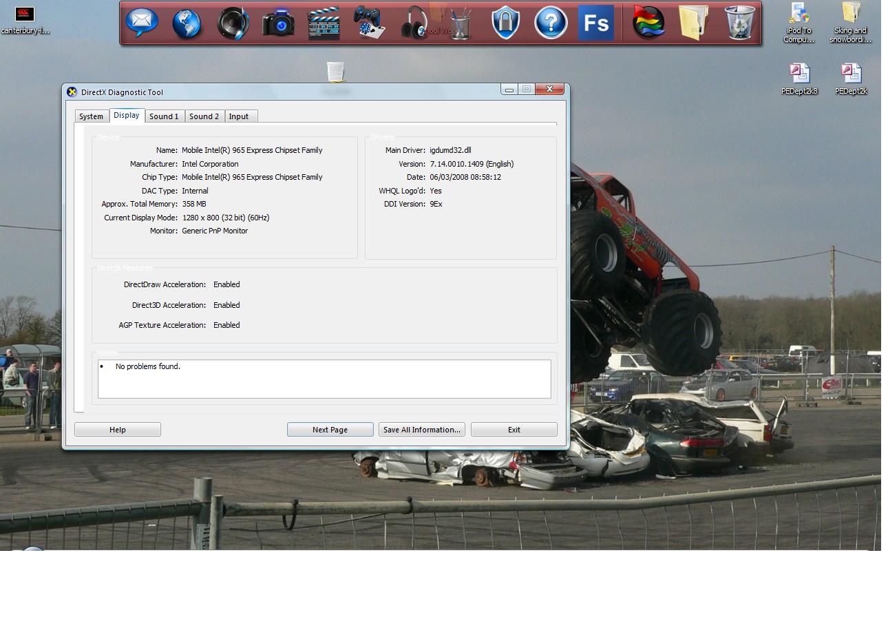Click the 'Manufacturer:' label
The image size is (888, 617).
coord(154,164)
